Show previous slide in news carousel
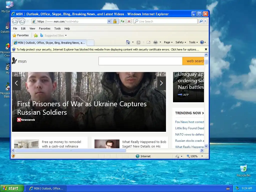The width and height of the screenshot is (256, 192). pyautogui.click(x=16, y=83)
